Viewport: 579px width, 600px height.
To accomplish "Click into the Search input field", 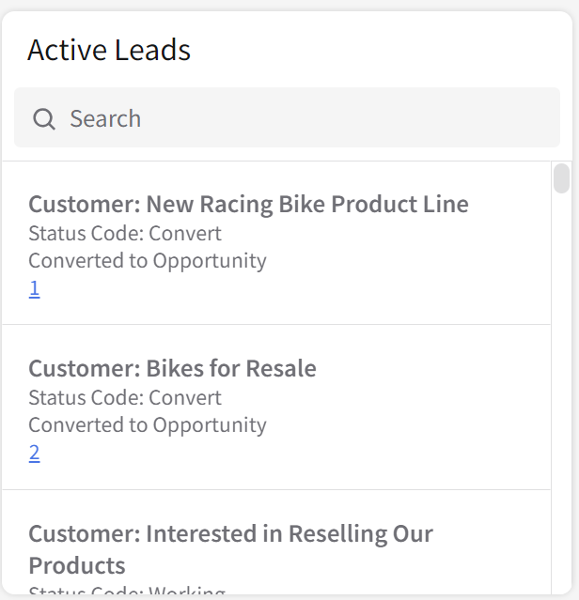I will [310, 118].
